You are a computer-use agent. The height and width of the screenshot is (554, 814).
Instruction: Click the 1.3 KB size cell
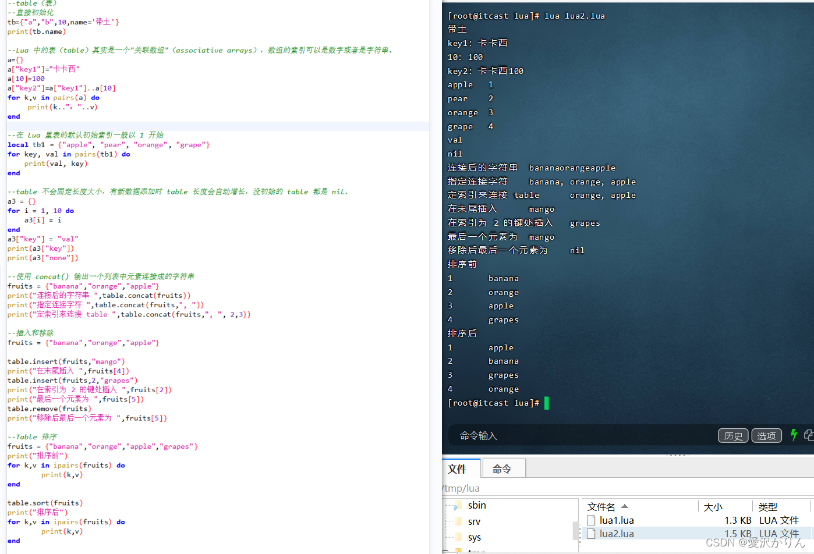[738, 520]
